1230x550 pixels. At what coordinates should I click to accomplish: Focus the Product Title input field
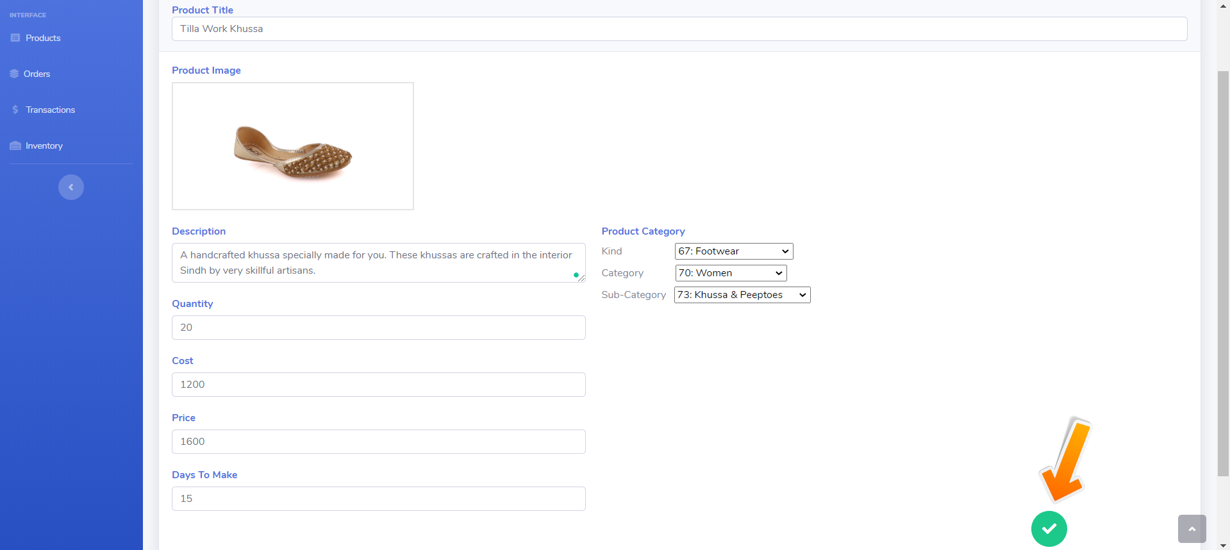pyautogui.click(x=679, y=29)
